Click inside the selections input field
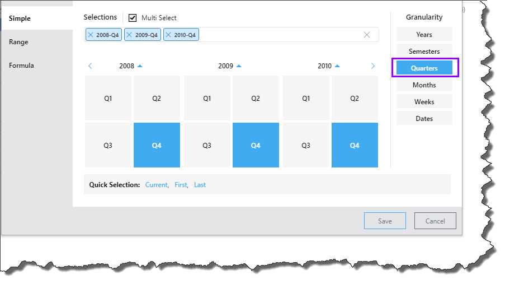505x284 pixels. pos(280,35)
